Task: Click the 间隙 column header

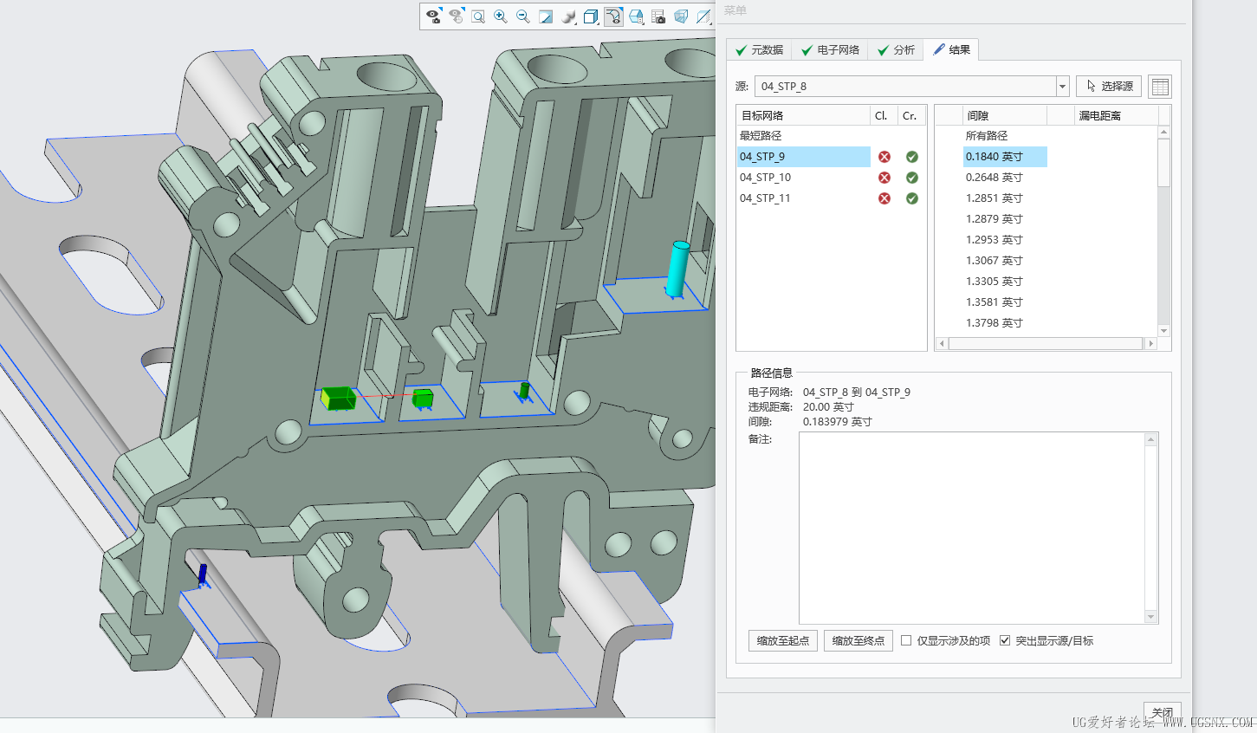Action: point(1005,115)
